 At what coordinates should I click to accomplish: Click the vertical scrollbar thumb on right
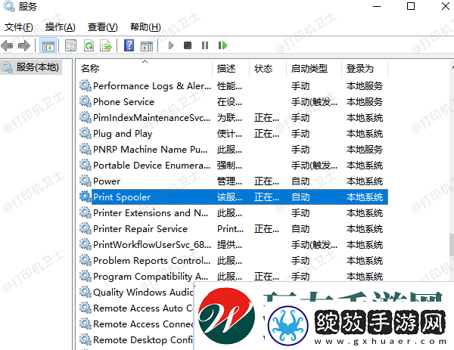click(452, 244)
